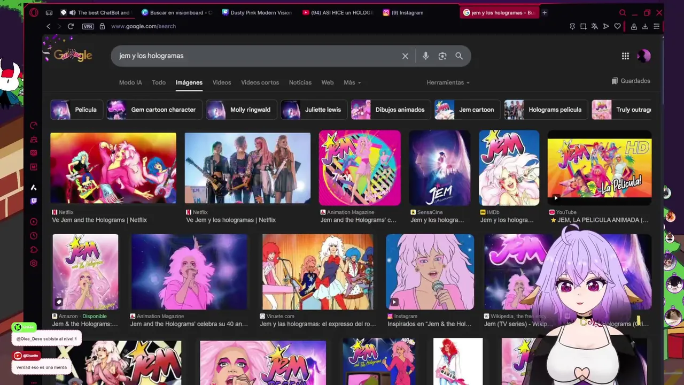This screenshot has height=385, width=684.
Task: Open the Opera GX main menu logo
Action: coord(34,12)
